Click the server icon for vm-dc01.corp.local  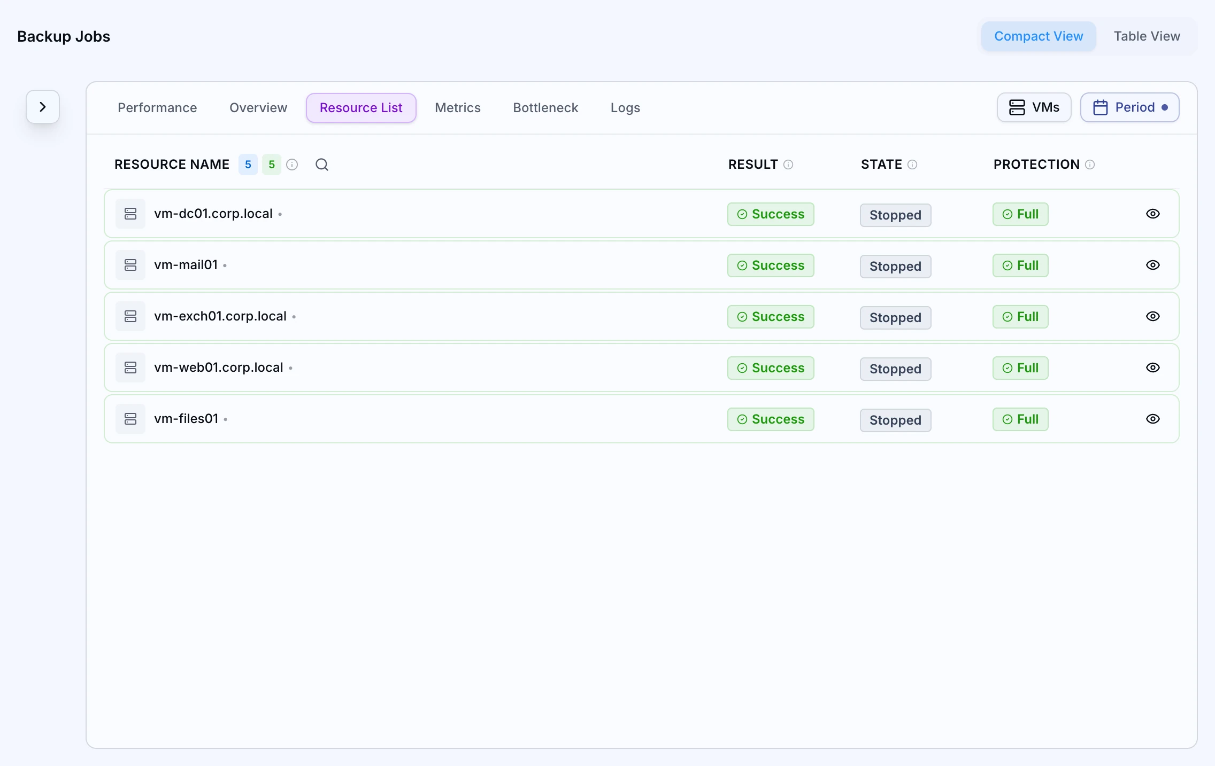[130, 214]
